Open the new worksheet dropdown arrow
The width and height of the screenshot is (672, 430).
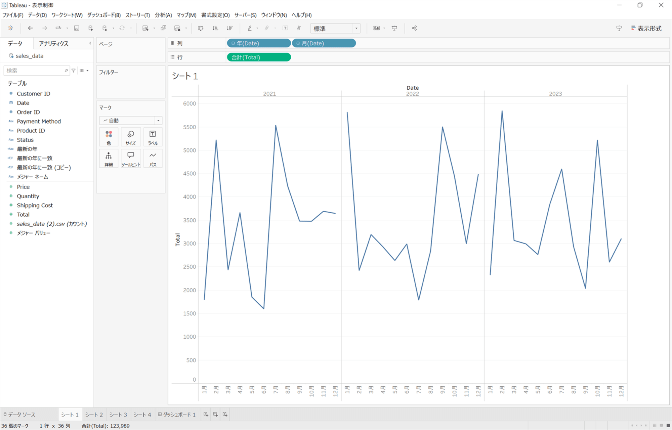point(154,28)
